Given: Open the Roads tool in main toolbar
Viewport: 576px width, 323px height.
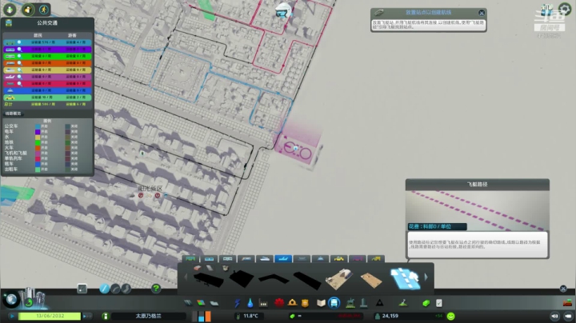Looking at the screenshot, I should coord(188,303).
